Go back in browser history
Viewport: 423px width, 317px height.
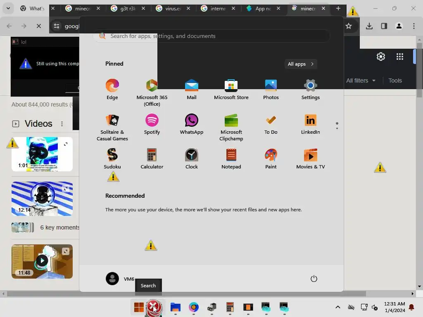(9, 26)
